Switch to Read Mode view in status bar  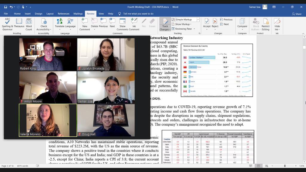251,166
